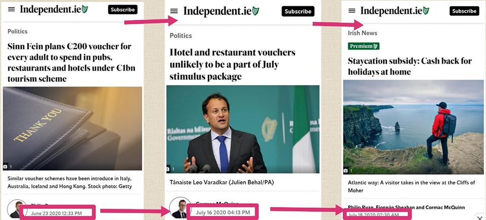Screen dimensions: 486x220
Task: Open the Sinn Fein €200 voucher headline
Action: tap(71, 63)
